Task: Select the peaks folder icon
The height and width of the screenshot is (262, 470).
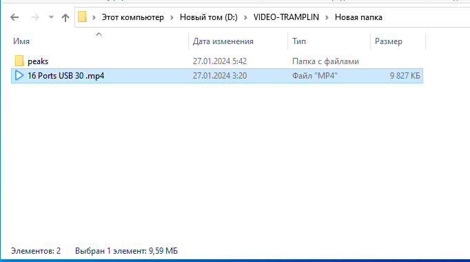Action: click(x=19, y=61)
